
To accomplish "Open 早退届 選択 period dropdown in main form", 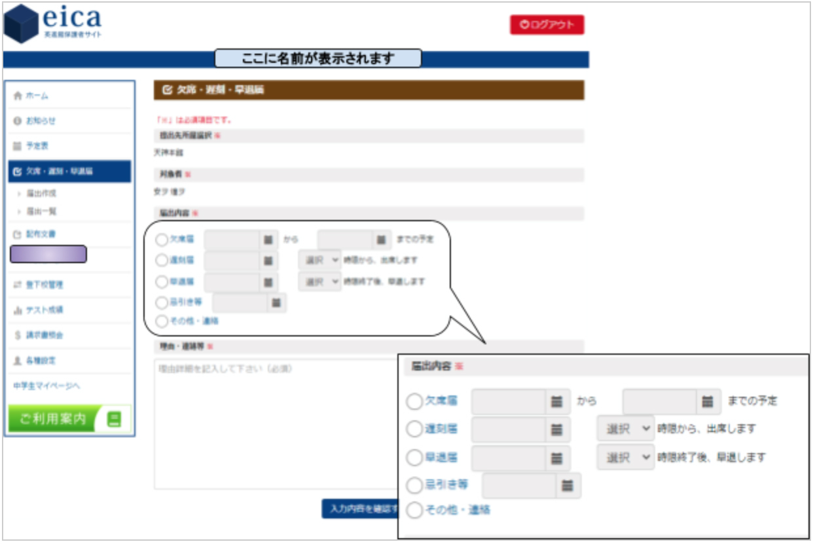I will click(319, 282).
